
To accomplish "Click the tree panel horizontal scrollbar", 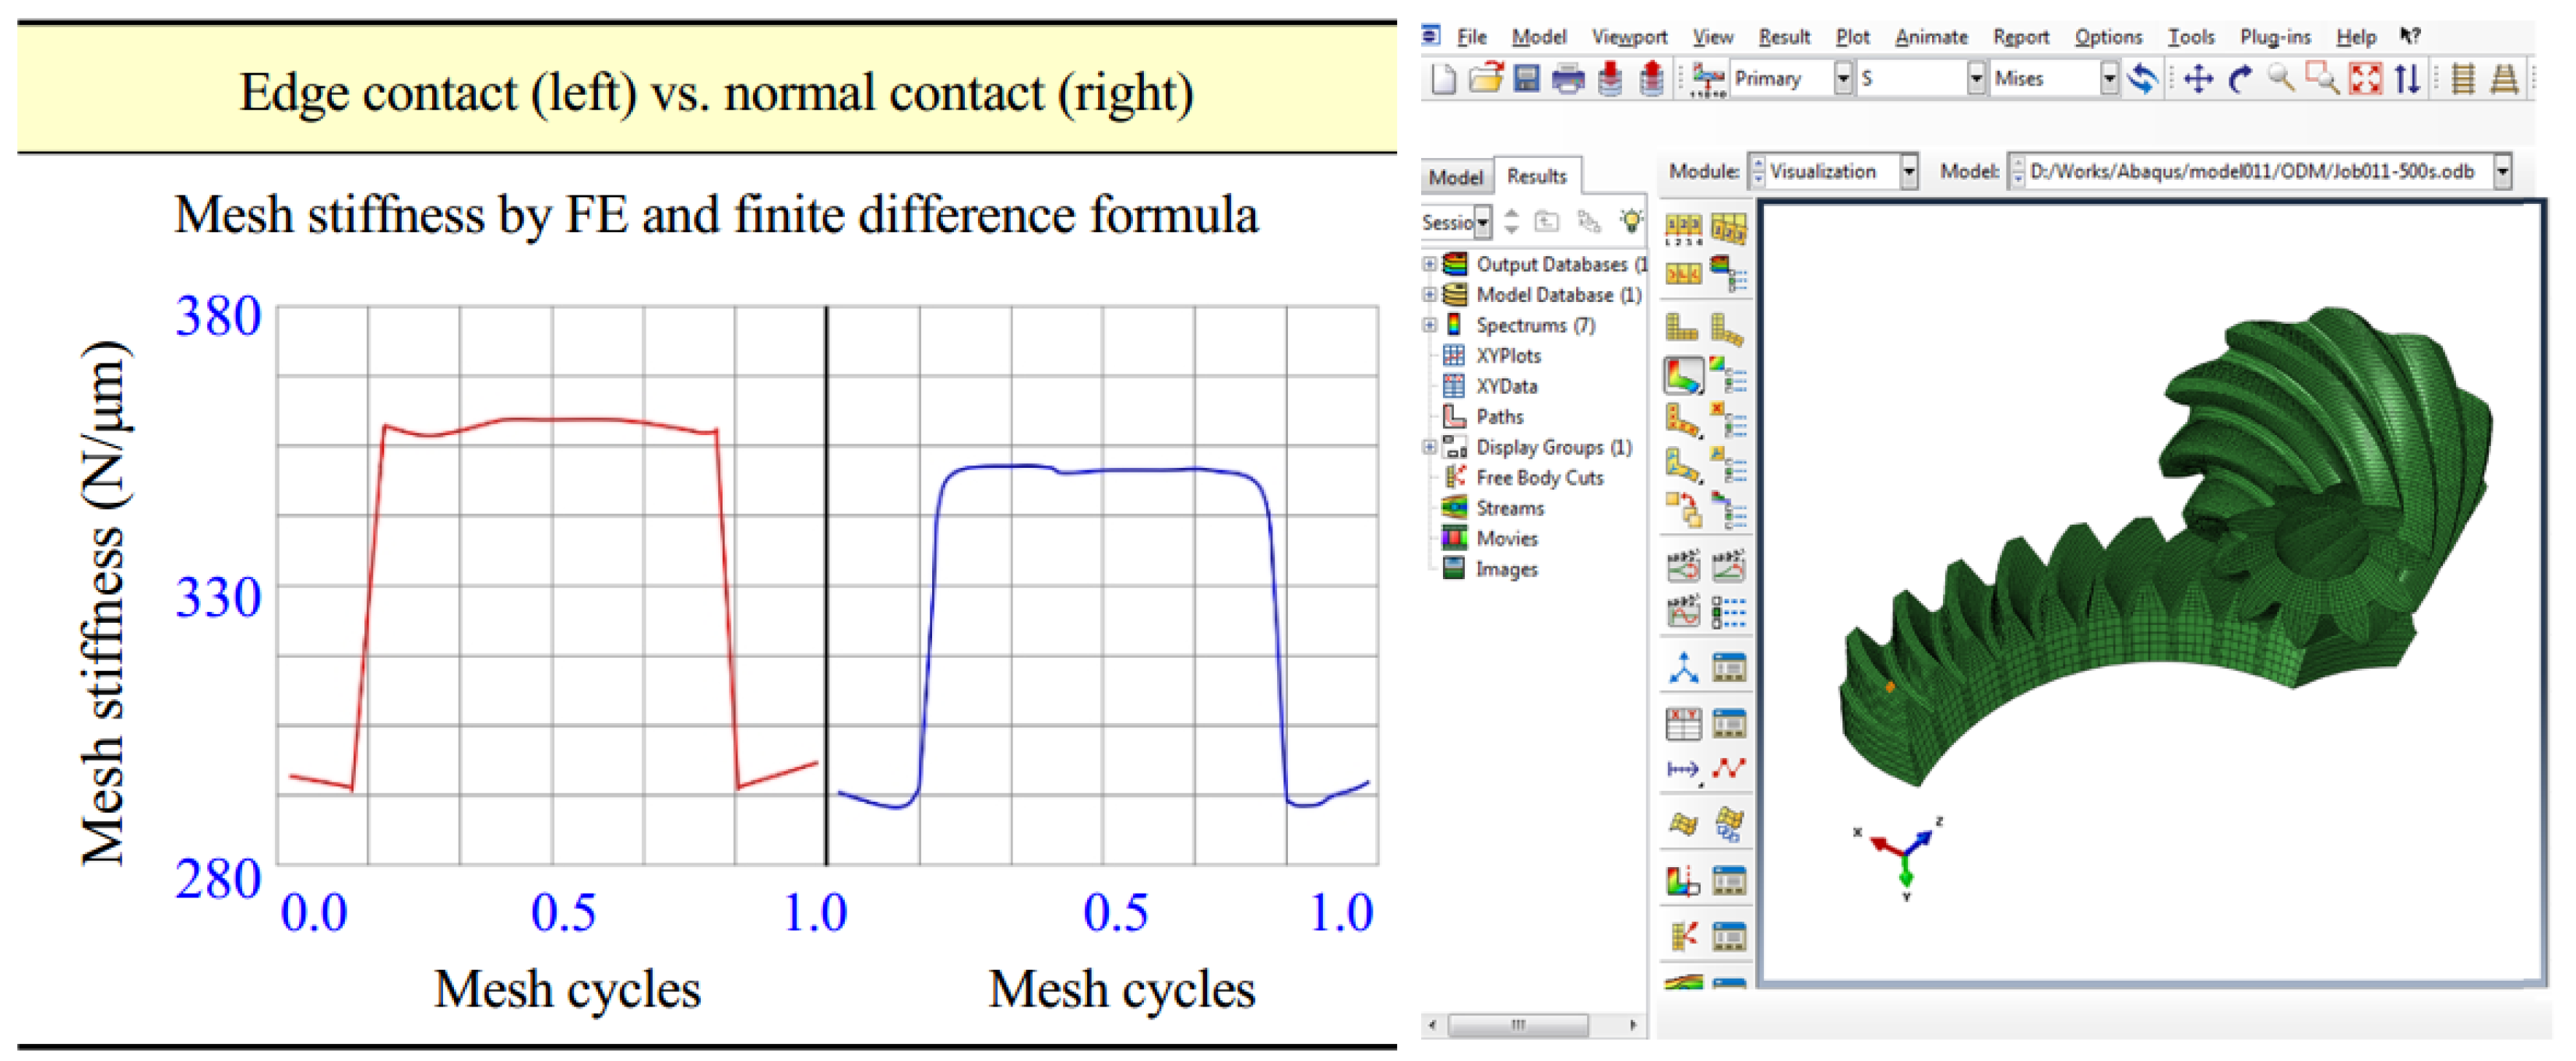I will tap(1517, 1025).
